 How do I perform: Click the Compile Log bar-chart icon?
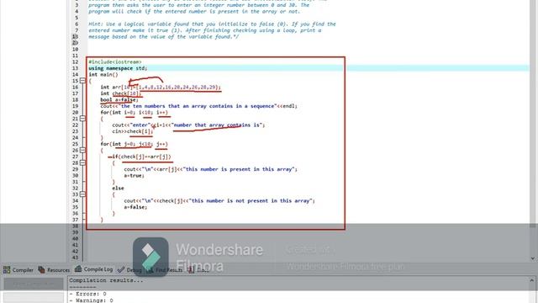click(78, 268)
